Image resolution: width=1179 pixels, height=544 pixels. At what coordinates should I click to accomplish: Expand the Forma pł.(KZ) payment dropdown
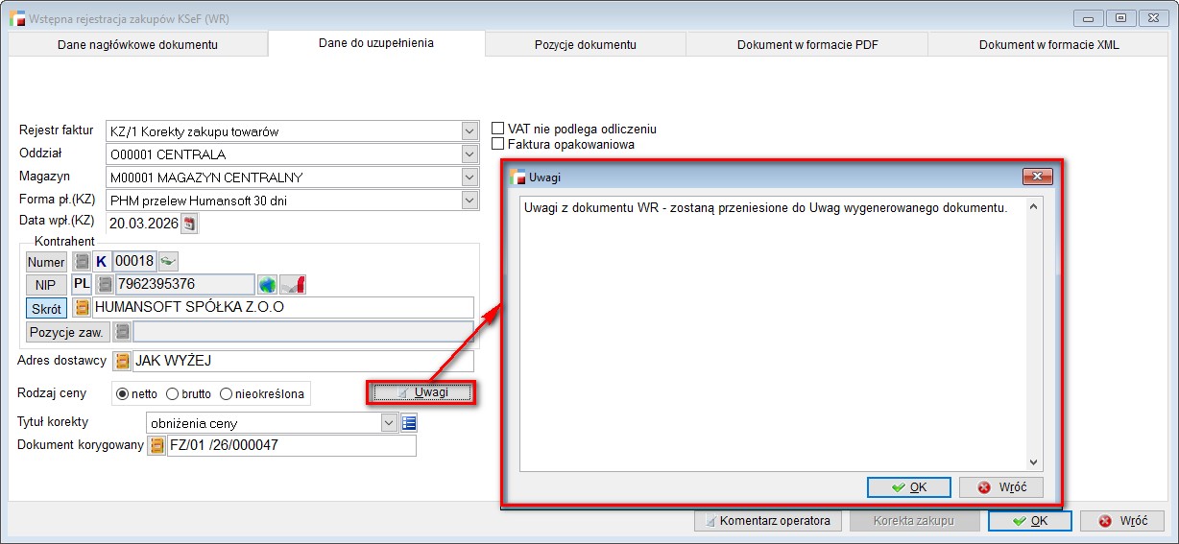point(469,201)
